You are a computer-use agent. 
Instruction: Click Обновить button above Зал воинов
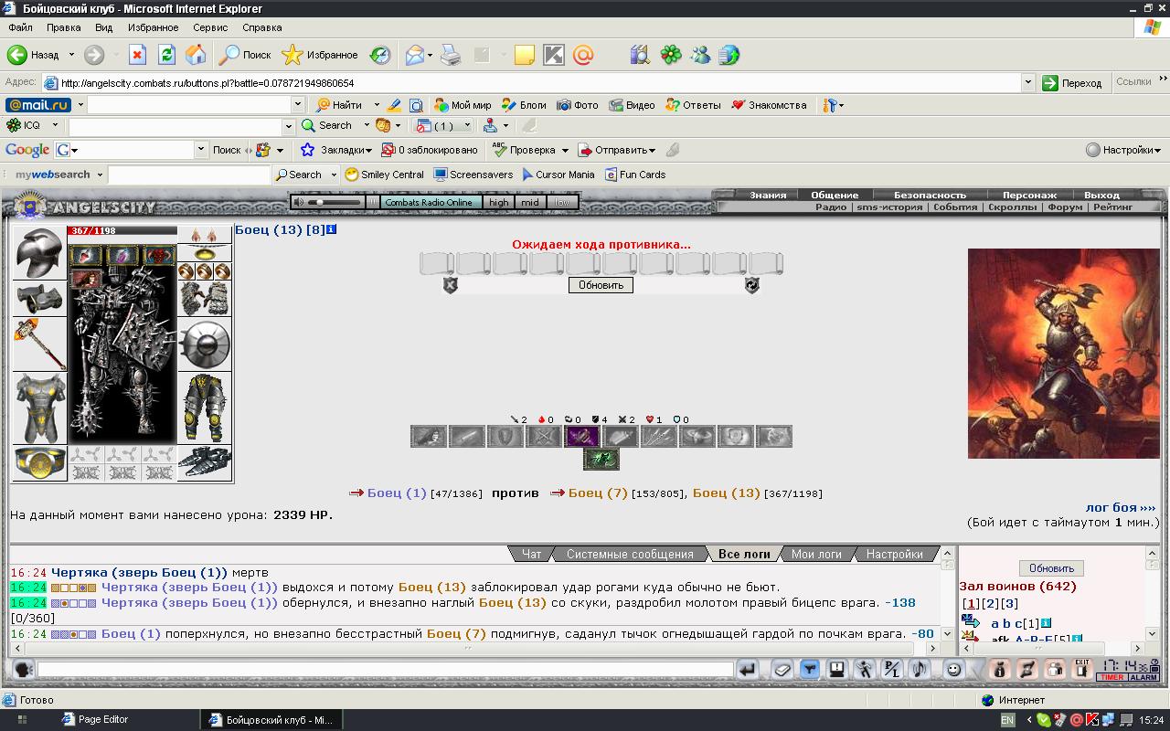point(1051,567)
